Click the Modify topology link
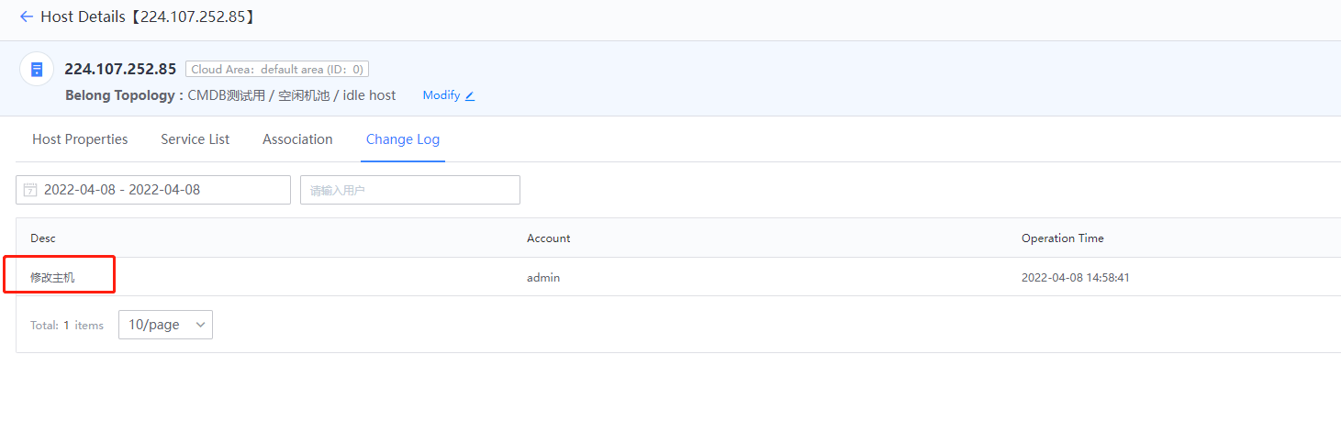The image size is (1341, 432). (441, 95)
